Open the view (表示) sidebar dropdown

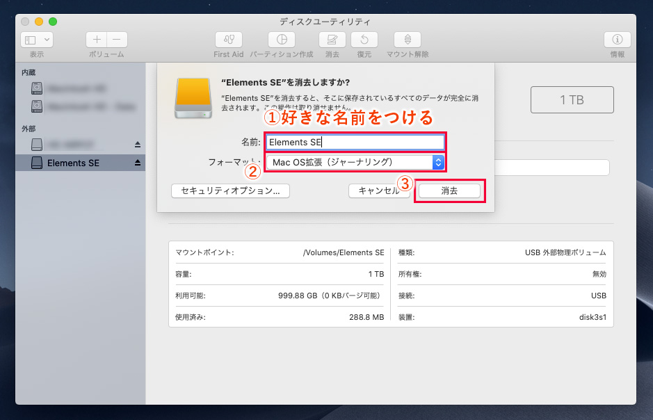point(37,40)
